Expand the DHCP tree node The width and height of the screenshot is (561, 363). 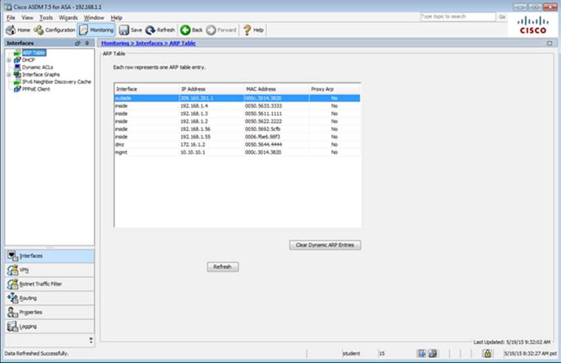(x=9, y=60)
